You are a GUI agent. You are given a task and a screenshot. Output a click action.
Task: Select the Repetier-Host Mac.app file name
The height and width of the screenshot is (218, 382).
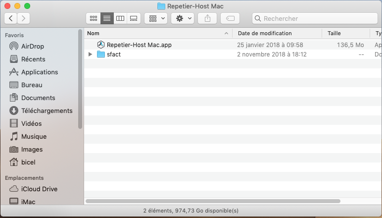tap(139, 45)
